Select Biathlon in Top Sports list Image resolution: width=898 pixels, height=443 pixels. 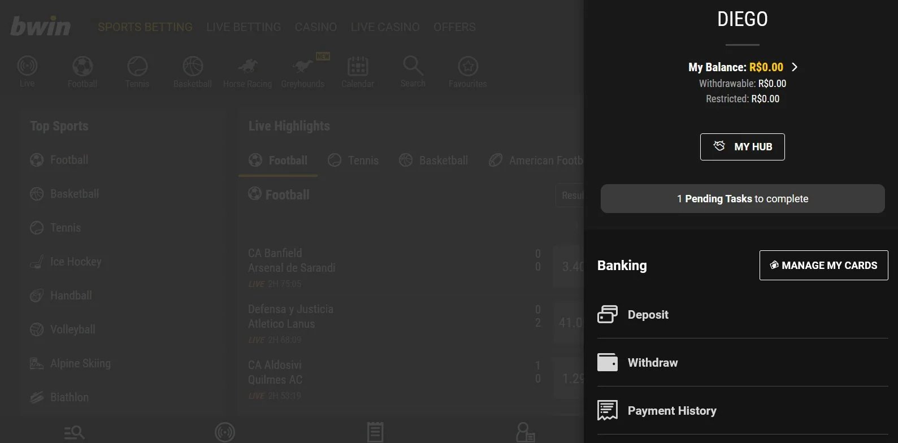pyautogui.click(x=70, y=397)
